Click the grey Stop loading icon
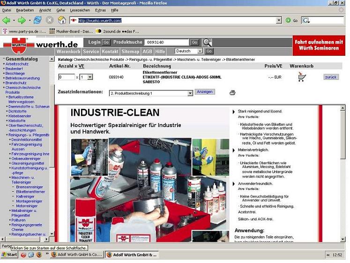Viewport: 350px width, 263px height. pyautogui.click(x=50, y=20)
